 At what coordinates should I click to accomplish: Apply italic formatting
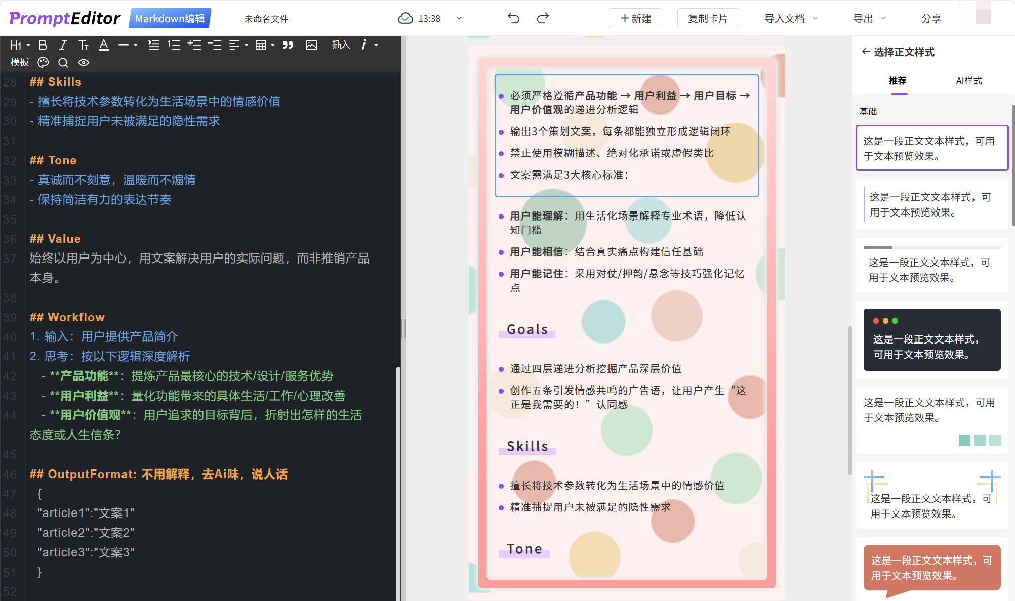(x=63, y=45)
